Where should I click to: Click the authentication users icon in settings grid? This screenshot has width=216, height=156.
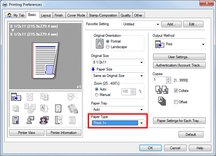pyautogui.click(x=44, y=120)
